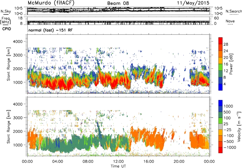Click the '10^5' label left of noise panel
Image resolution: width=242 pixels, height=168 pixels.
coord(18,8)
